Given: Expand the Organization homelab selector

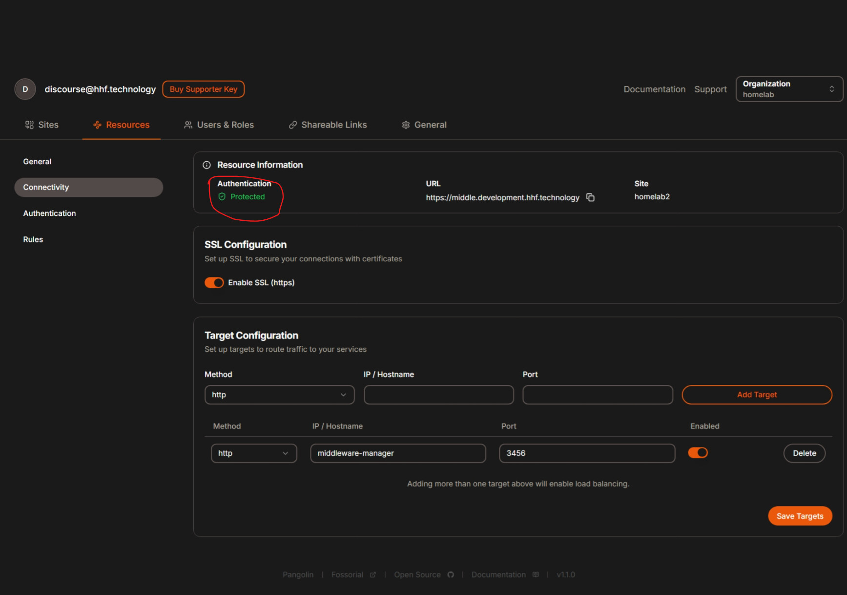Looking at the screenshot, I should (789, 89).
